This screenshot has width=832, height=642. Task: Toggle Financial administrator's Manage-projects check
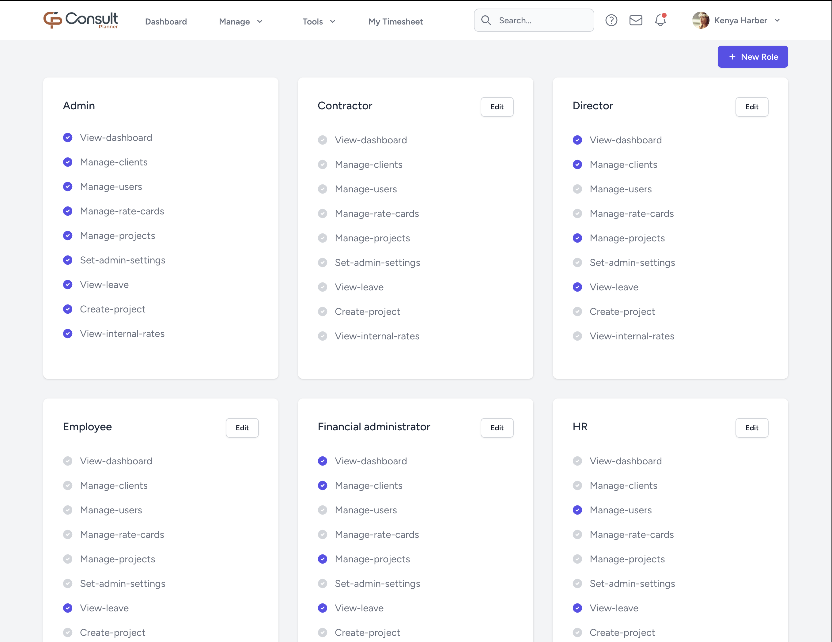[x=322, y=559]
